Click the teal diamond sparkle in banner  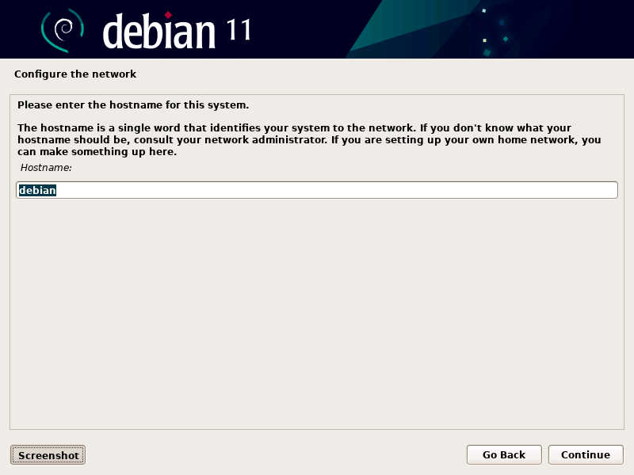pyautogui.click(x=506, y=39)
